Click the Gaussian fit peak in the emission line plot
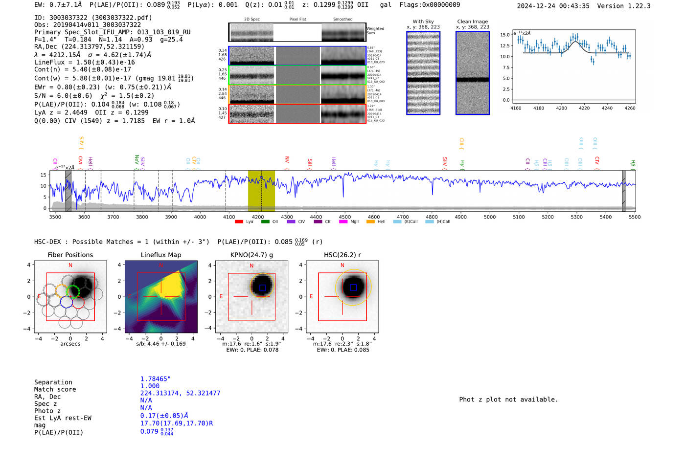Screen dimensions: 685x466 pos(575,42)
